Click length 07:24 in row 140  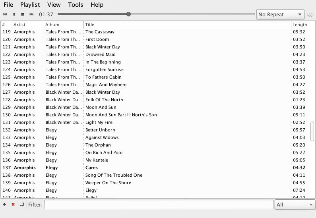pos(299,191)
